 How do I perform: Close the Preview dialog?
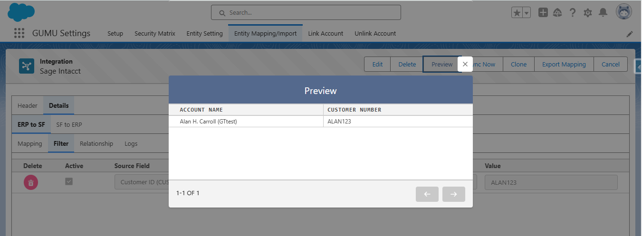(x=465, y=64)
